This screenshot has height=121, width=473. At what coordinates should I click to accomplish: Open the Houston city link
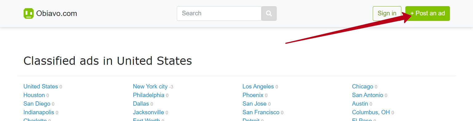click(x=34, y=95)
